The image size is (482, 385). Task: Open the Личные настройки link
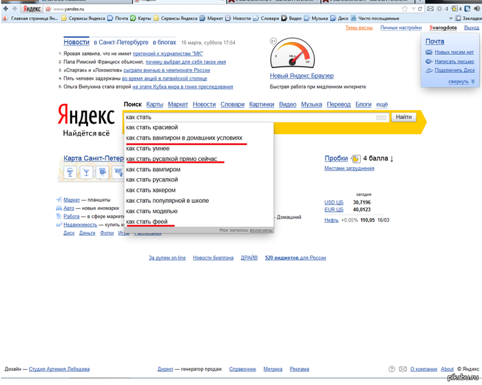(401, 27)
